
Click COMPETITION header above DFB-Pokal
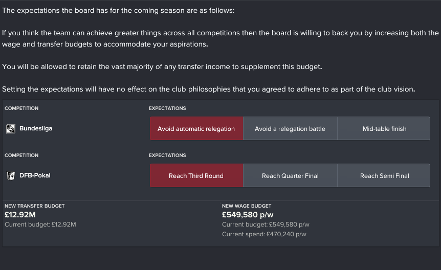pyautogui.click(x=21, y=155)
